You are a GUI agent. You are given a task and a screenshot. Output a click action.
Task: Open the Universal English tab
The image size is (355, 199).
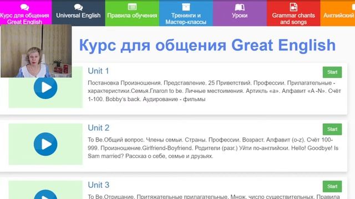pyautogui.click(x=78, y=13)
